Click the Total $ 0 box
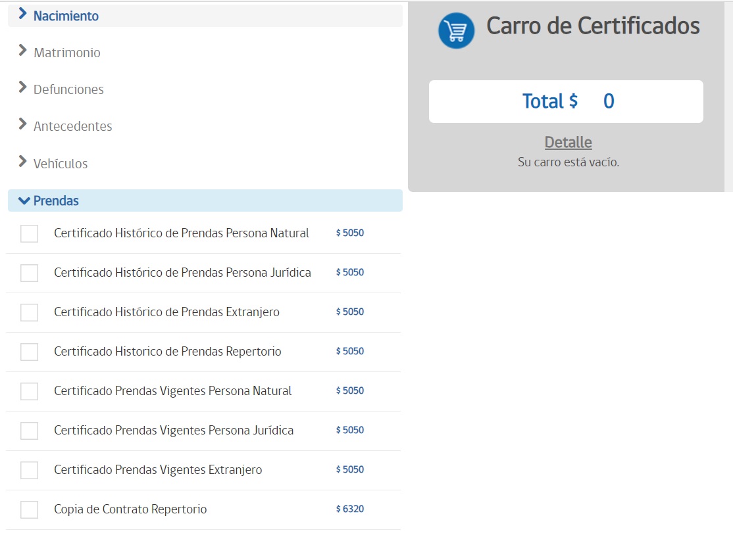733x541 pixels. point(566,101)
